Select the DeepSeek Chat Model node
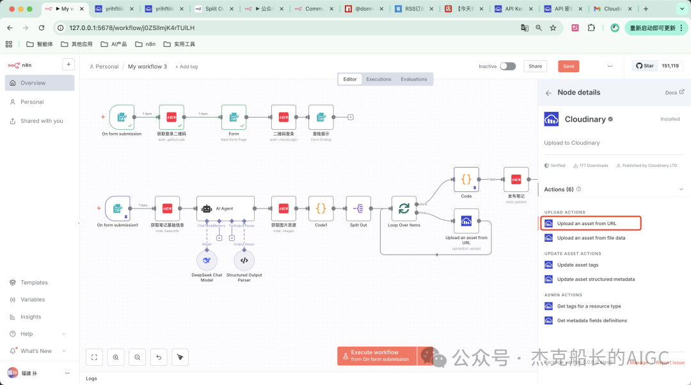Image resolution: width=691 pixels, height=385 pixels. point(207,260)
